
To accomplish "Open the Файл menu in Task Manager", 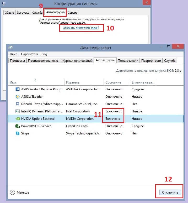I will (13, 54).
